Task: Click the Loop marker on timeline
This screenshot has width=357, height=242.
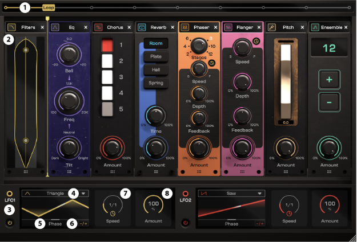Action: [49, 8]
